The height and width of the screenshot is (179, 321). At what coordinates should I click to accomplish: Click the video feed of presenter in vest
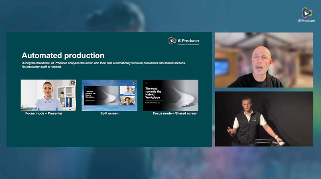point(264,119)
